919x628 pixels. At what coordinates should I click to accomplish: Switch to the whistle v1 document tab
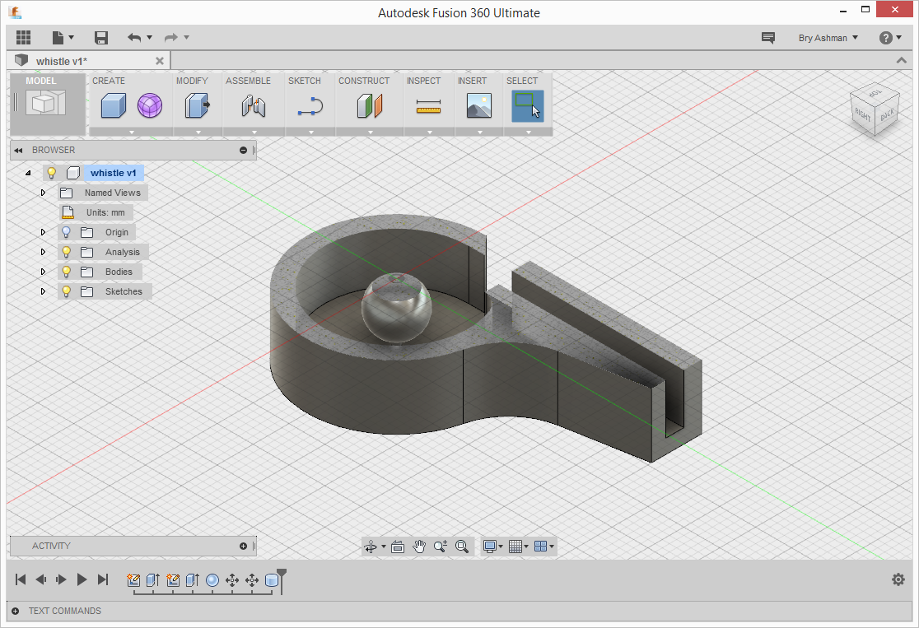click(x=61, y=61)
